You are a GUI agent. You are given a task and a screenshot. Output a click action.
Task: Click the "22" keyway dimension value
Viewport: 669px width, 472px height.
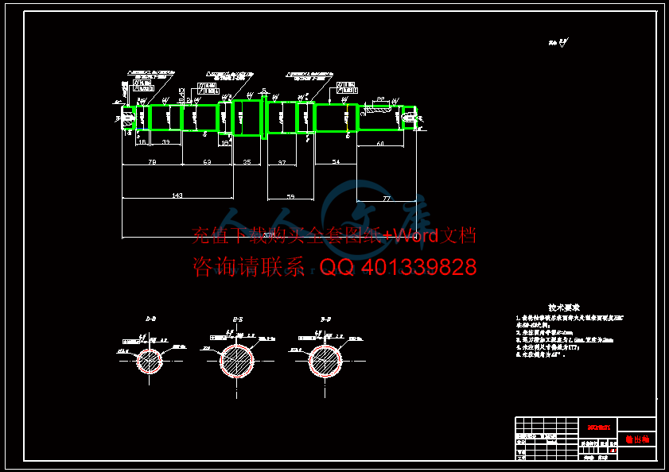tap(380, 99)
